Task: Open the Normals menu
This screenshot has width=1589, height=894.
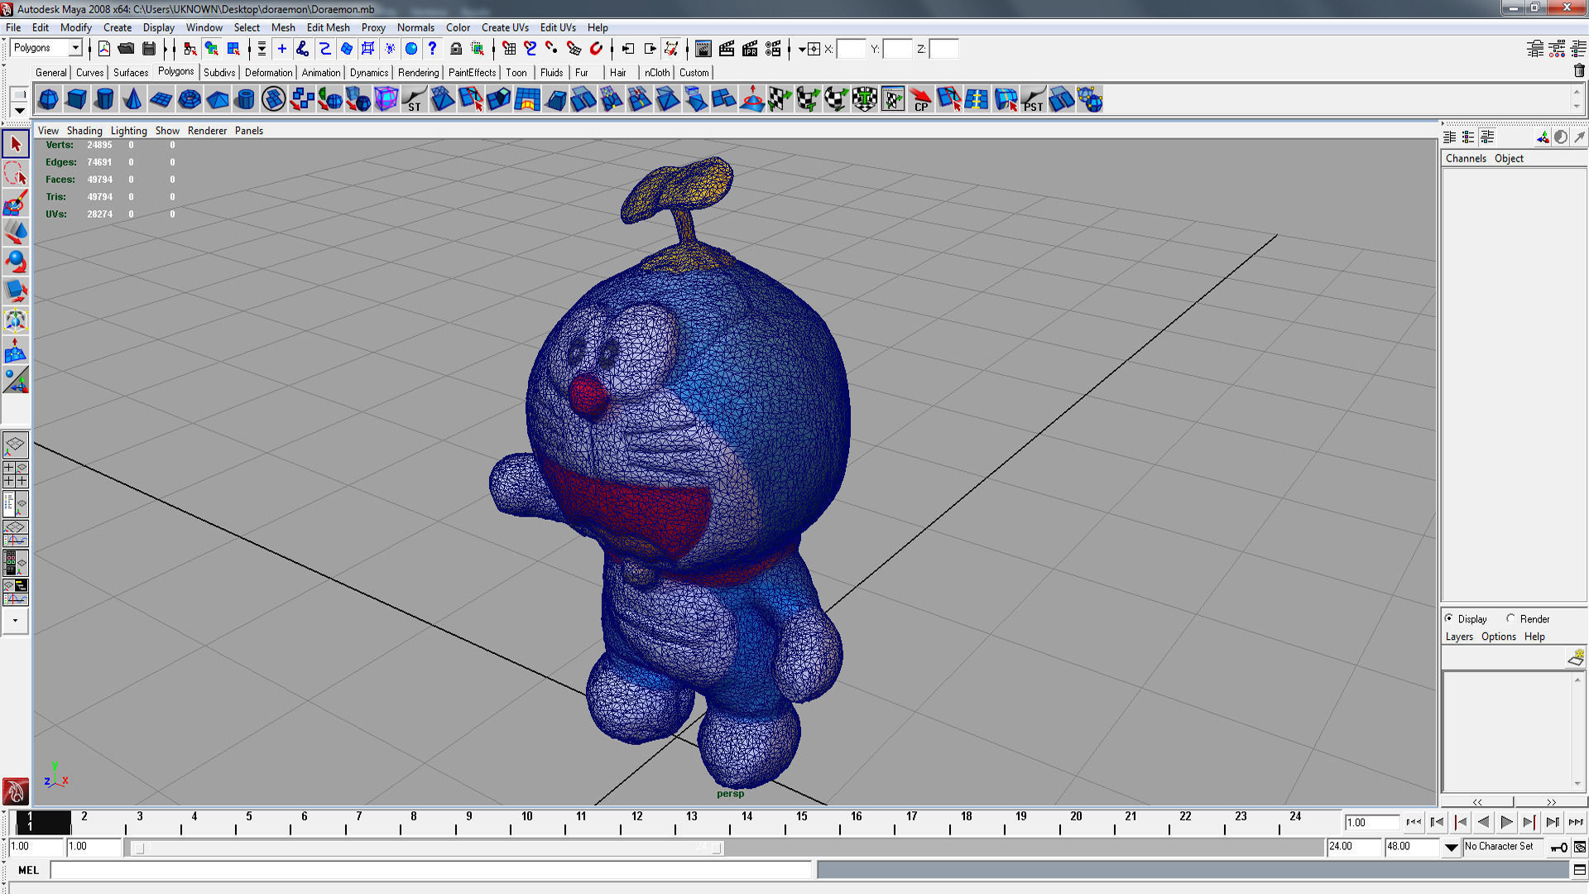Action: (x=415, y=27)
